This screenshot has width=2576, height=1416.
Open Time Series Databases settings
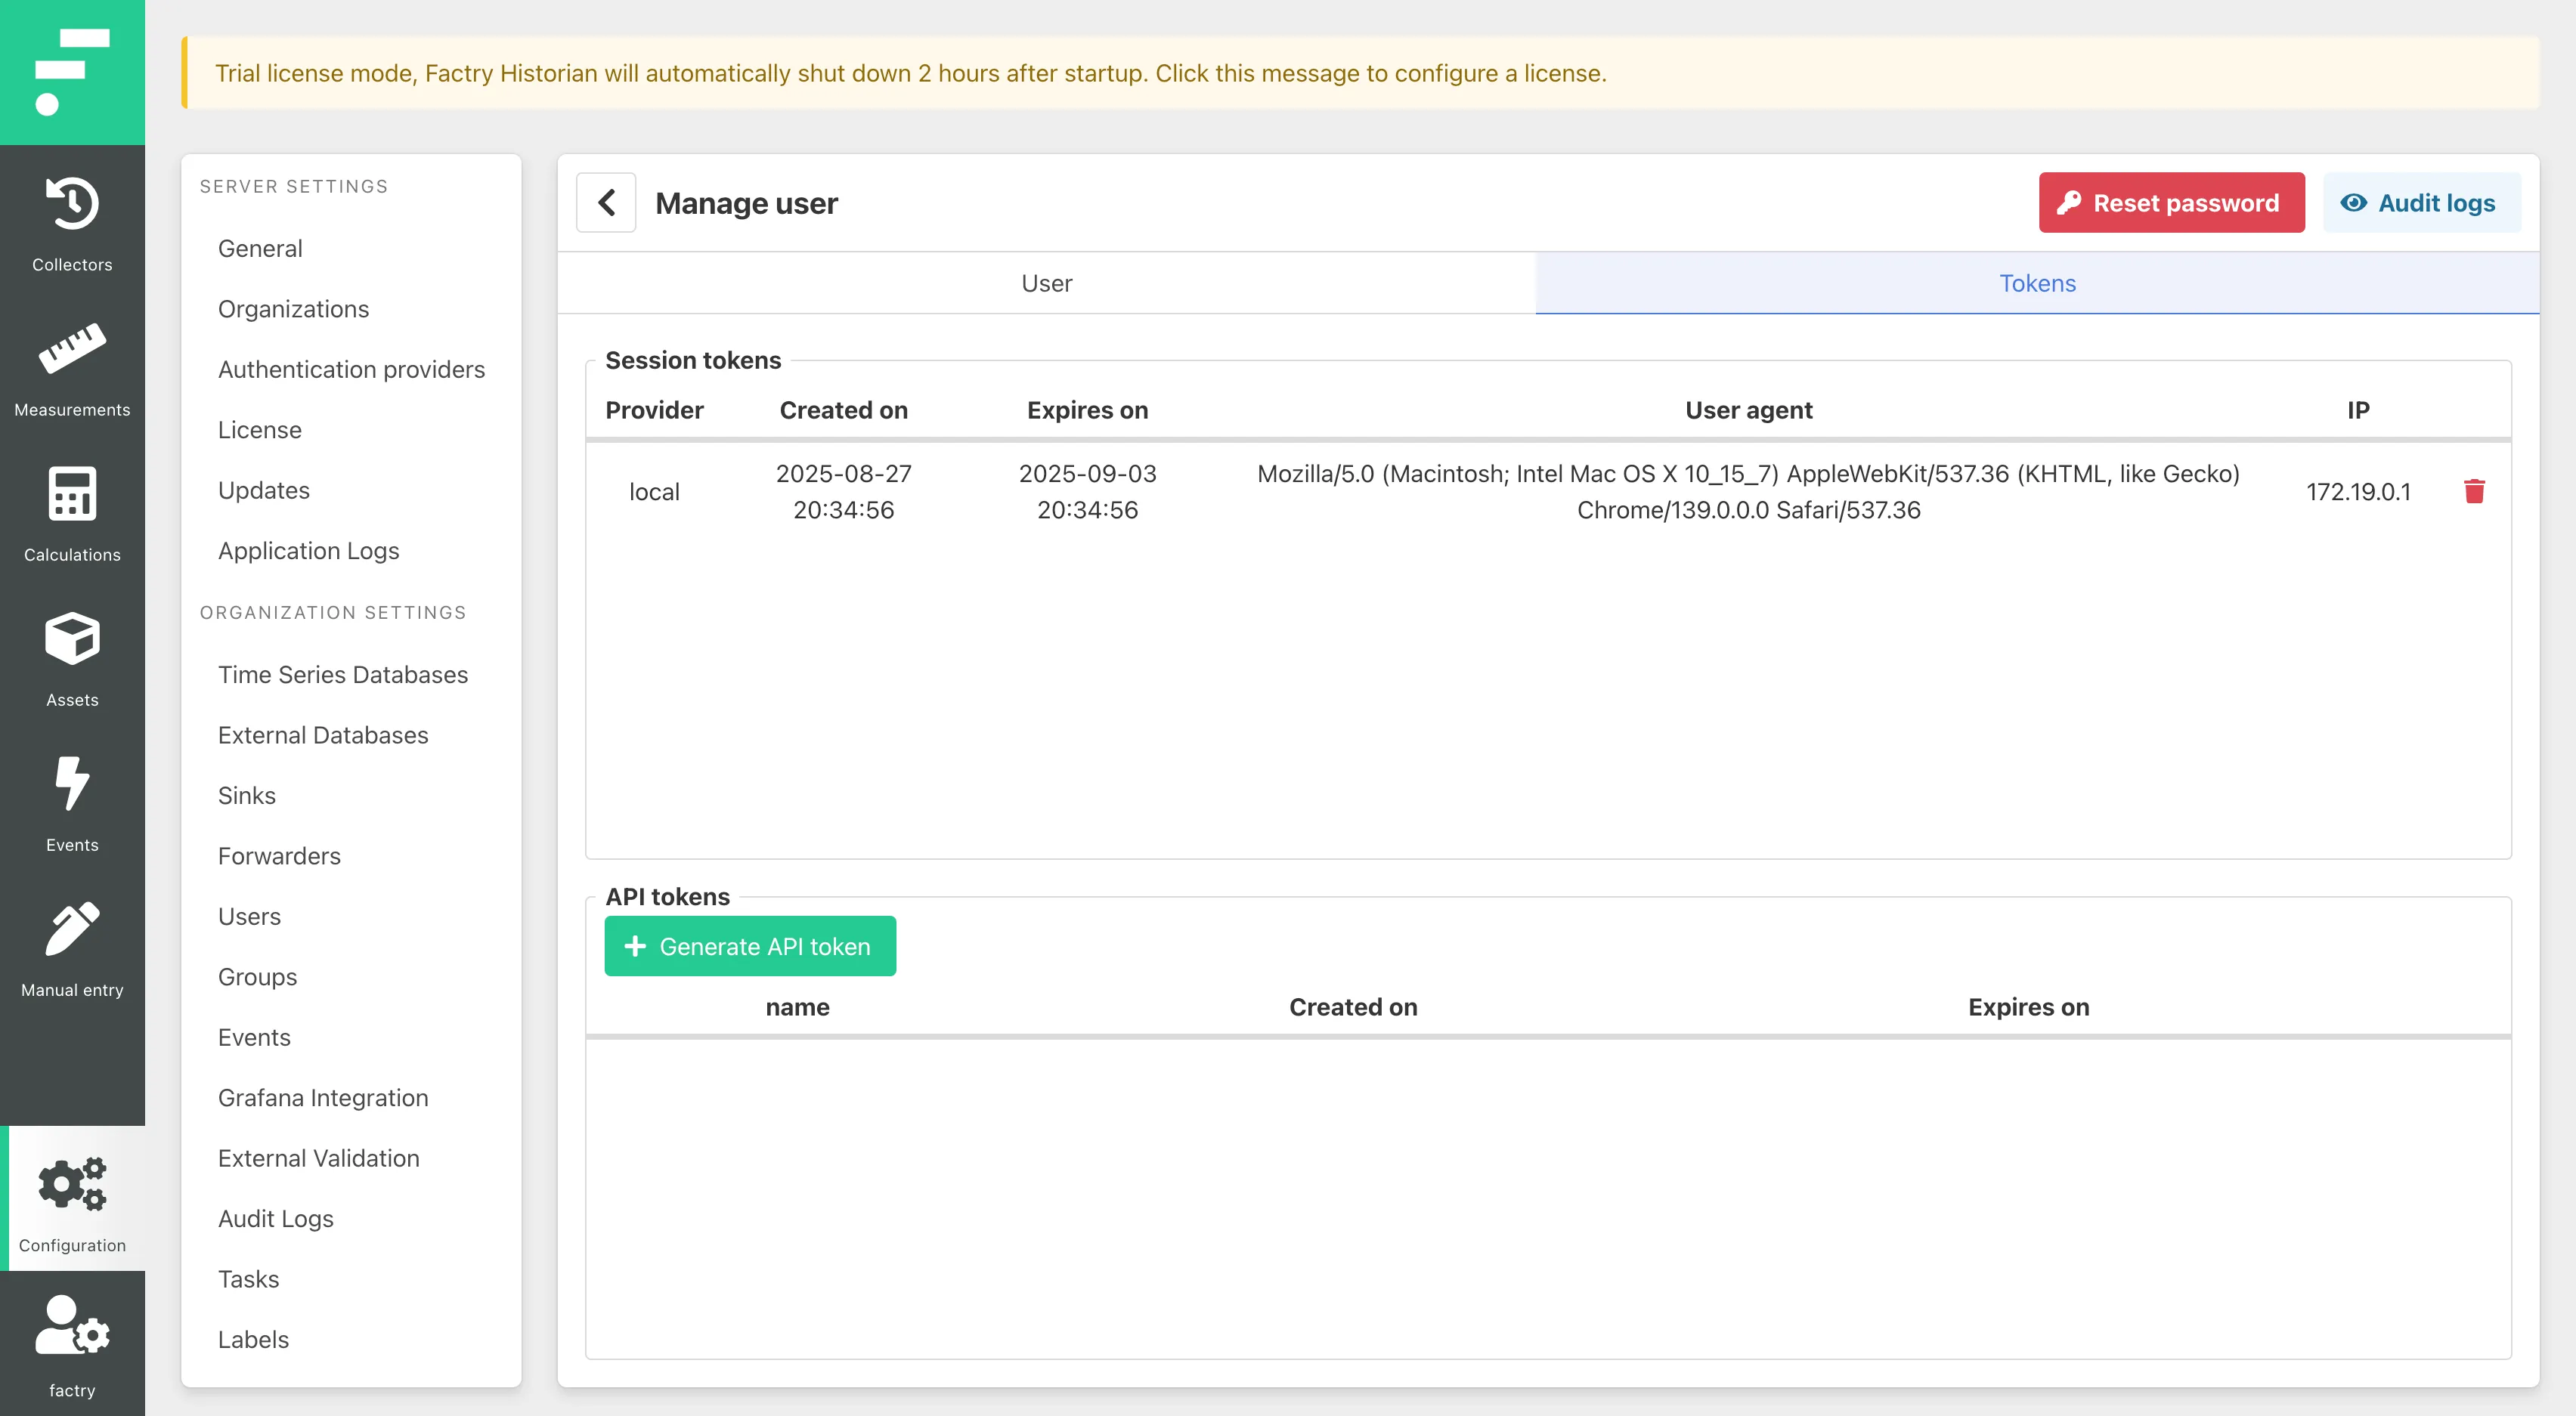(343, 675)
